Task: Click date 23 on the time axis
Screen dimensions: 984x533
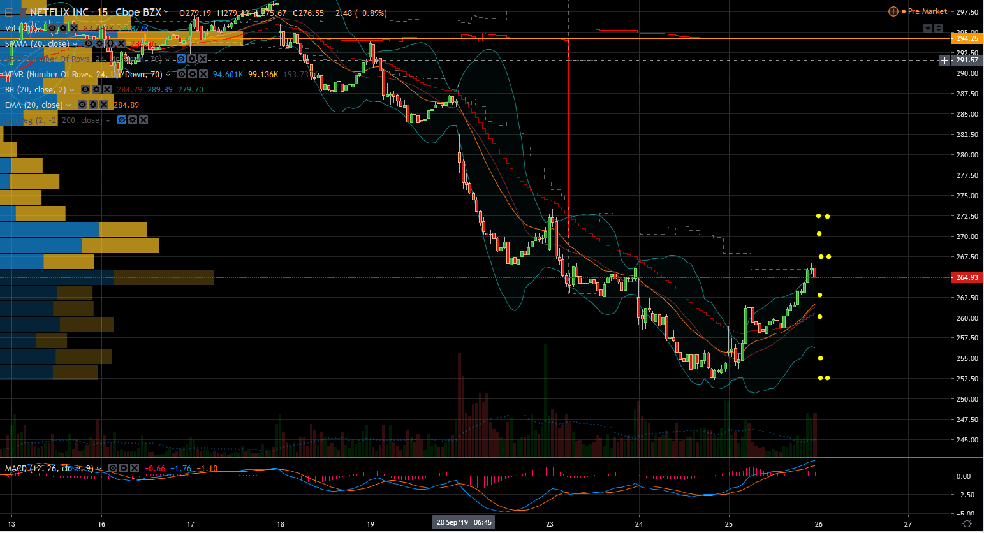Action: pyautogui.click(x=550, y=524)
